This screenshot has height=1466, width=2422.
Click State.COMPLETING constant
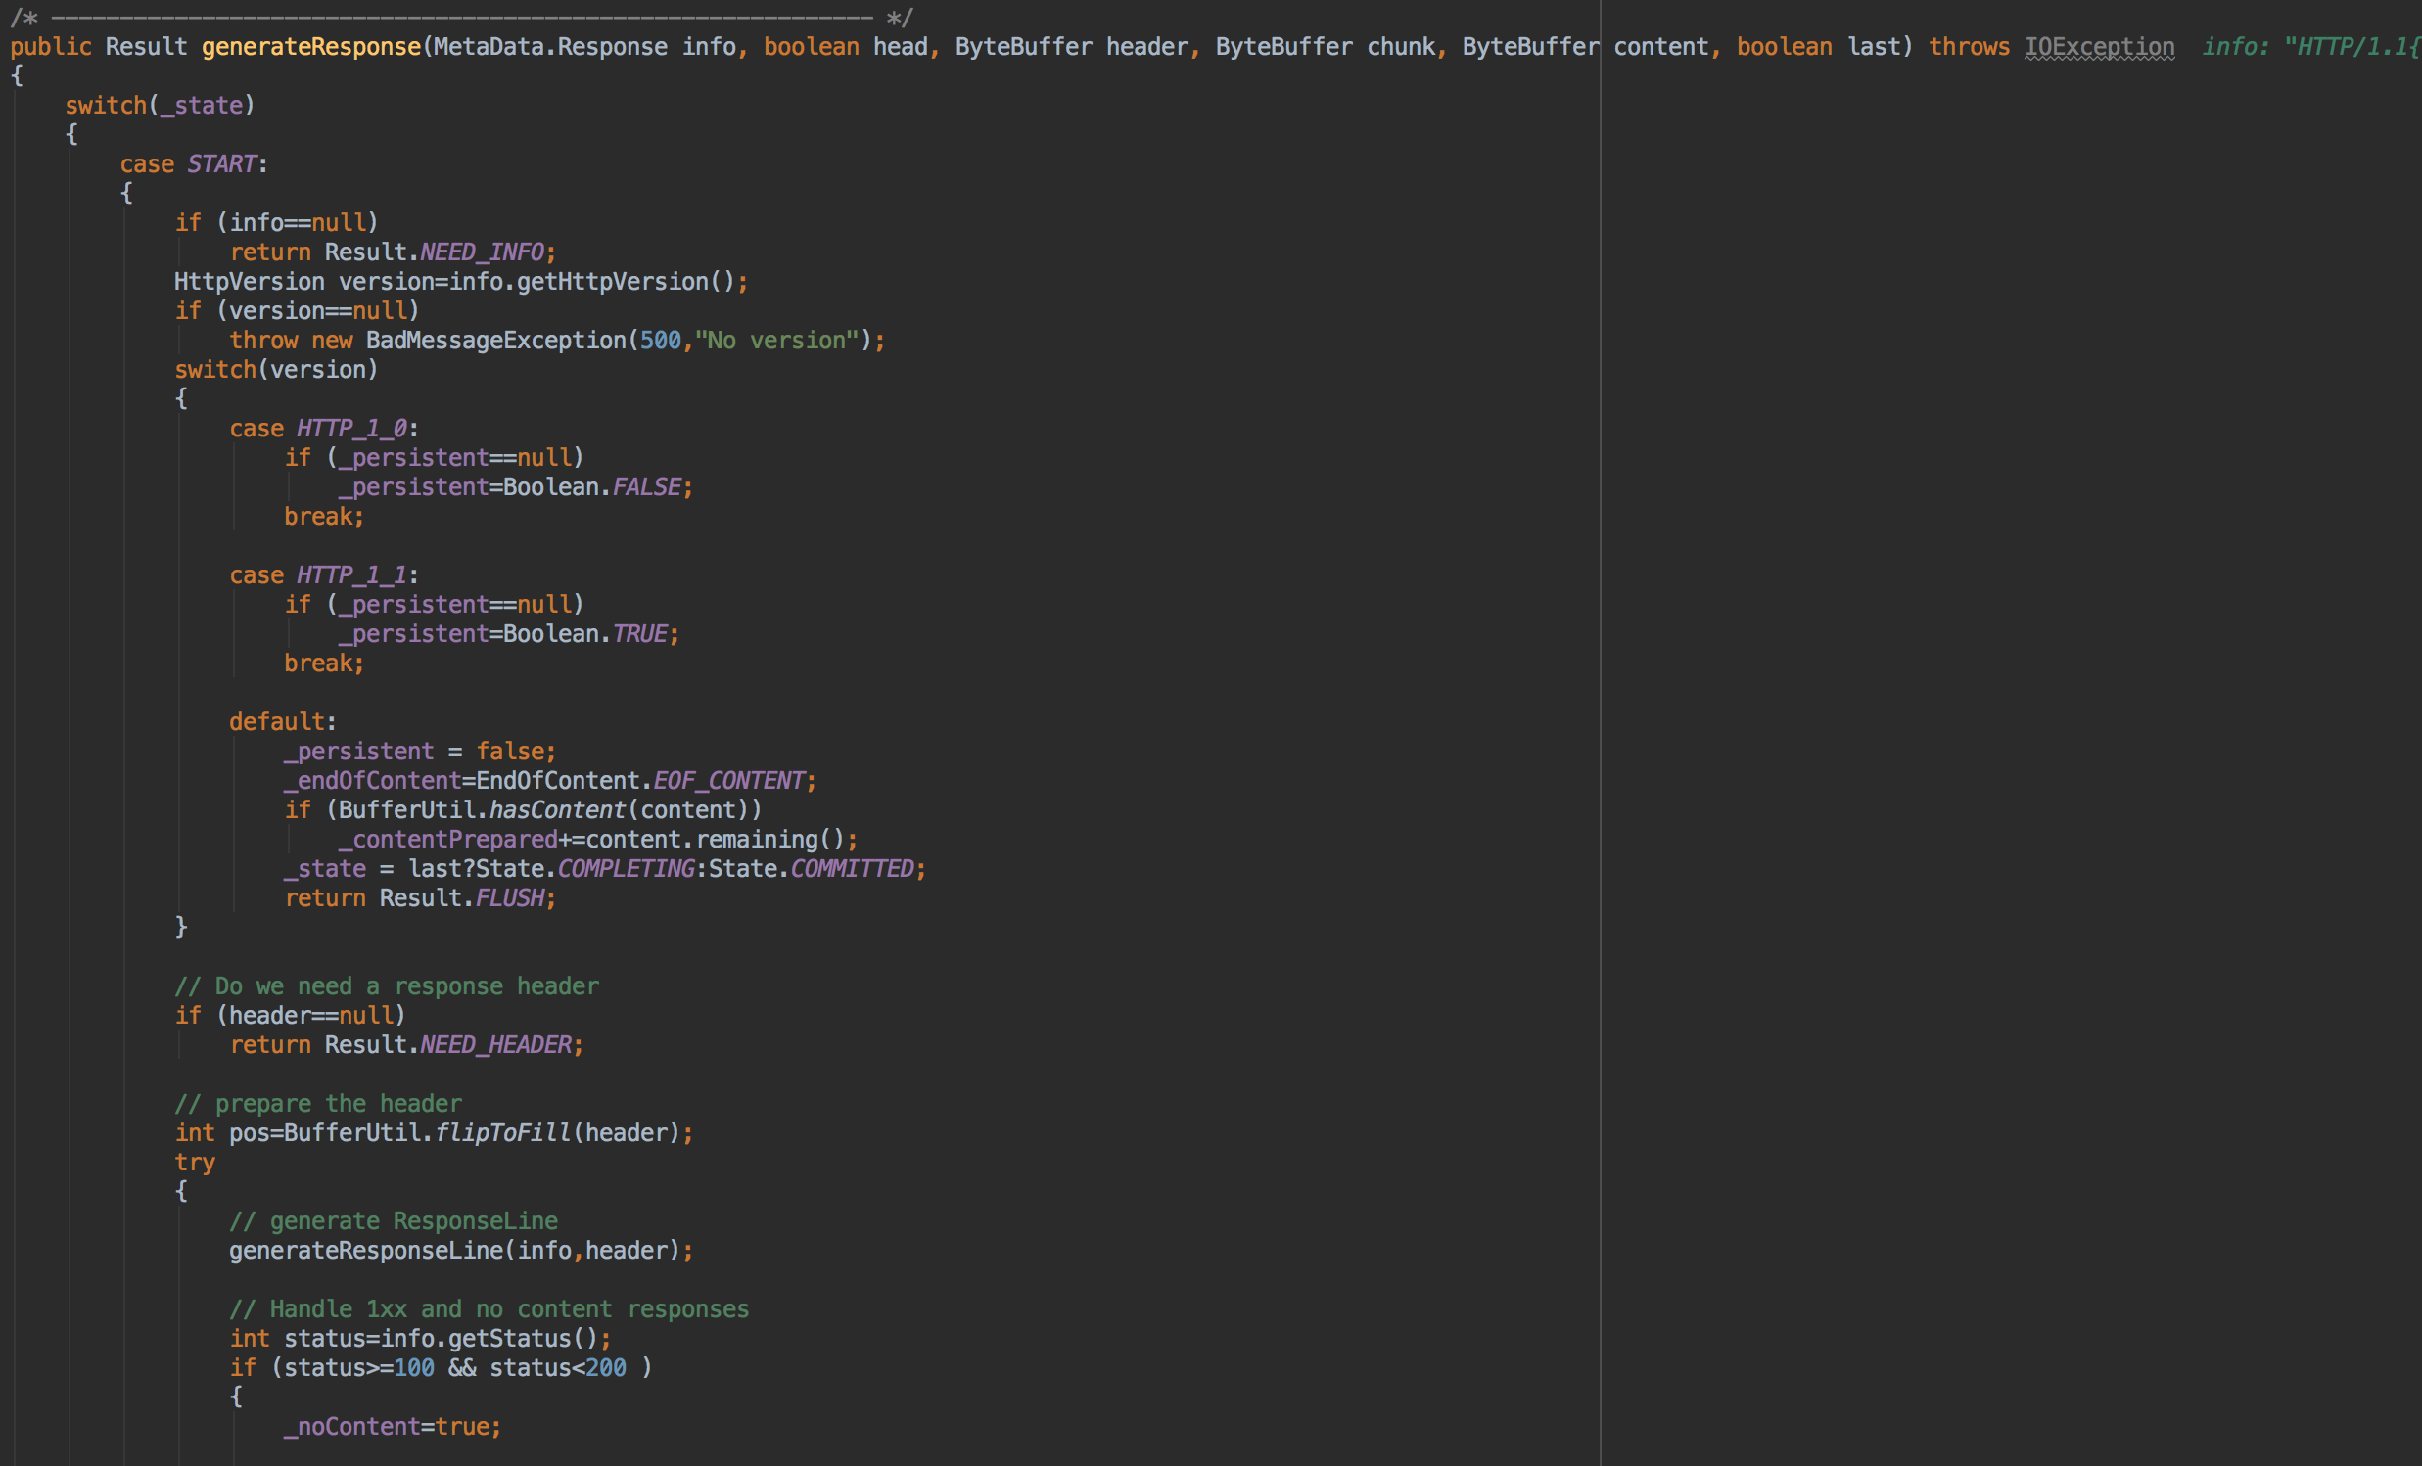584,870
